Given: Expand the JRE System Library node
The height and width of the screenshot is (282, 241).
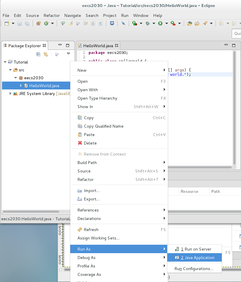Looking at the screenshot, I should tap(10, 94).
